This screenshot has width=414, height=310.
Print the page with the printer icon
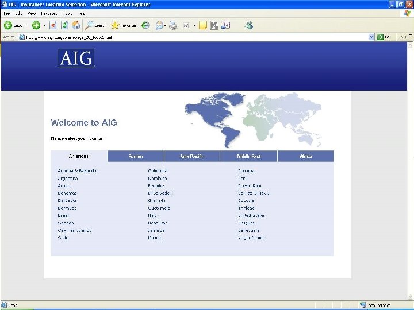(x=173, y=25)
